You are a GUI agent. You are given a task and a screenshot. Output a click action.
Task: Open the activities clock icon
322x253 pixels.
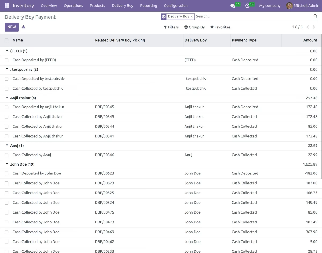(x=247, y=6)
